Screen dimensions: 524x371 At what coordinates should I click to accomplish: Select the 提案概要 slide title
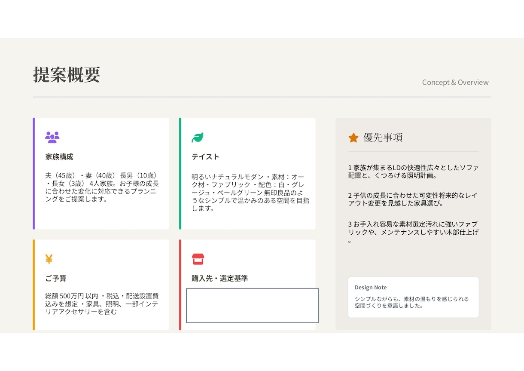click(x=67, y=75)
